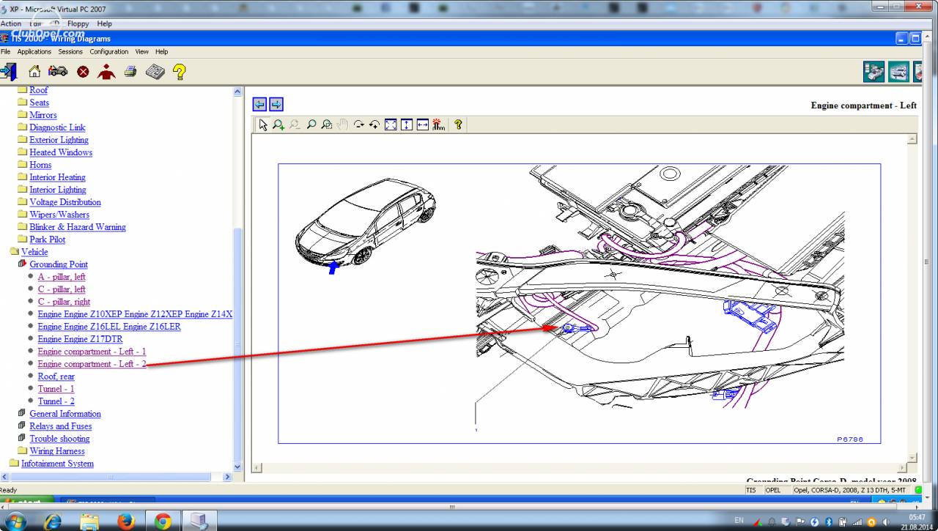Viewport: 938px width, 531px height.
Task: Open the Applications menu
Action: pyautogui.click(x=34, y=52)
